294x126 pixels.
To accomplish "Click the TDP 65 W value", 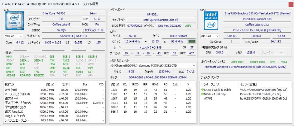I will click(97, 19).
